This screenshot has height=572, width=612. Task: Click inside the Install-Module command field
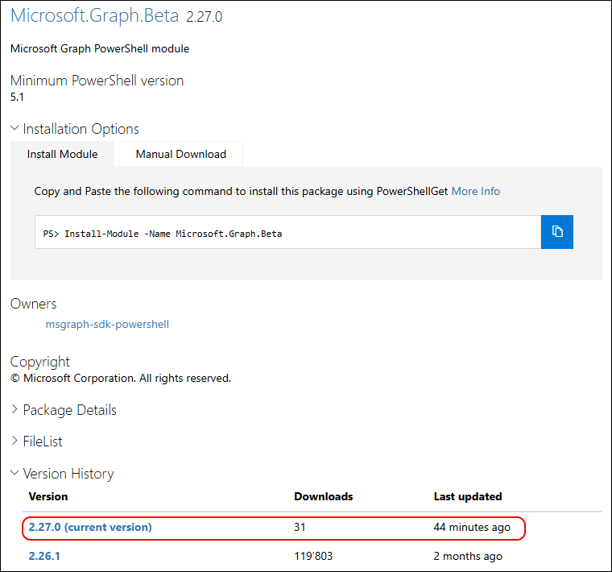click(287, 232)
